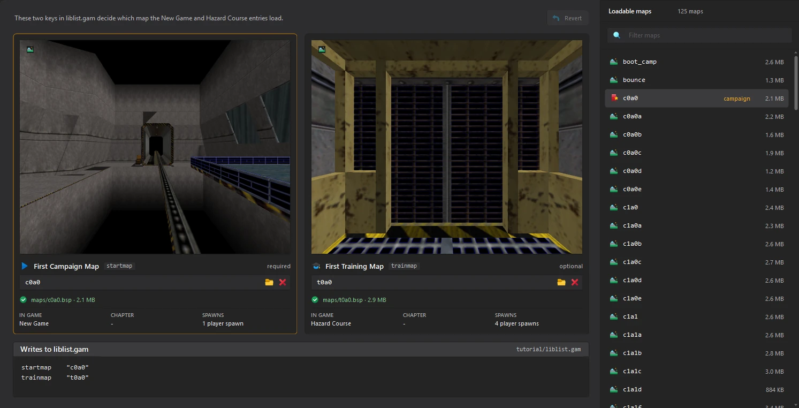Click the map icon next to c1a0
The height and width of the screenshot is (408, 799).
point(614,207)
